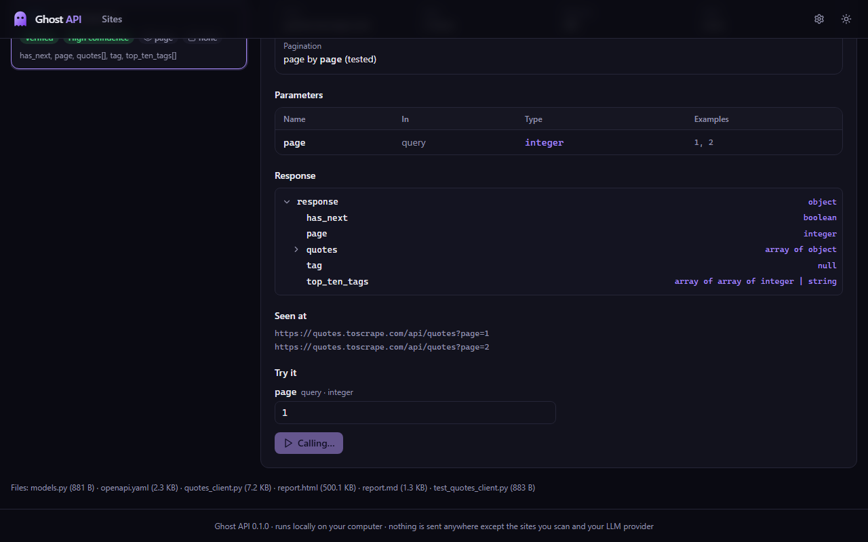Open the quotes_client.py file link
868x542 pixels.
pos(228,488)
